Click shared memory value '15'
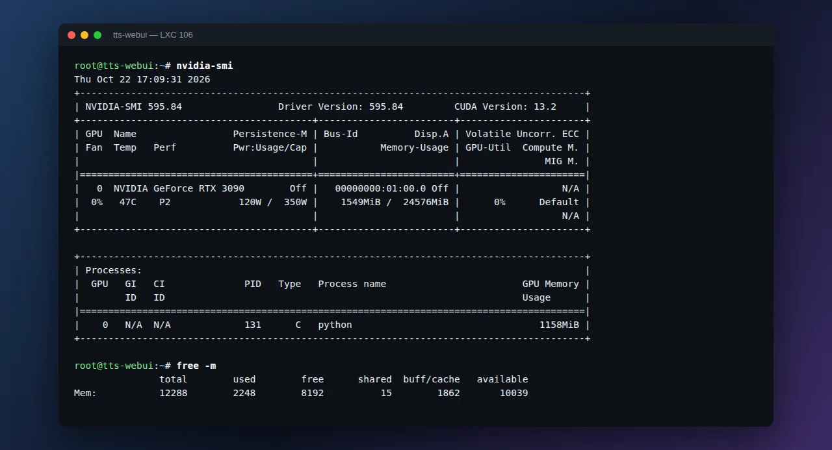Viewport: 832px width, 450px height. (386, 393)
